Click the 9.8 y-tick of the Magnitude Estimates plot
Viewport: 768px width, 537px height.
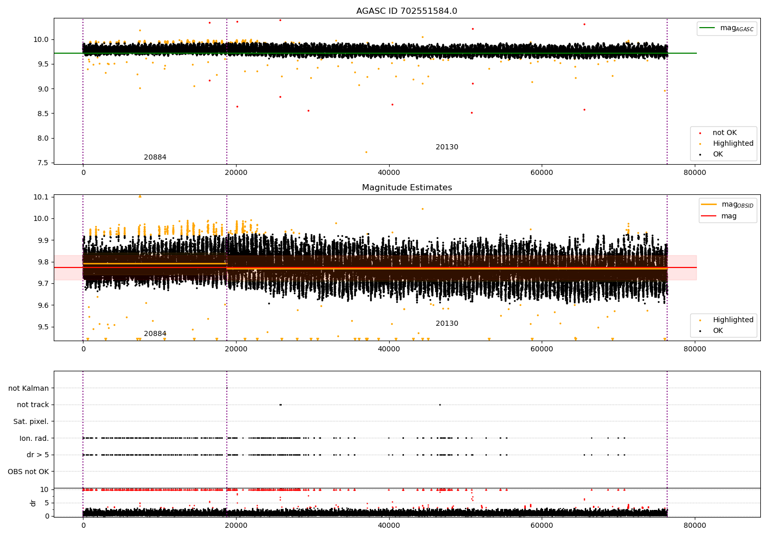click(42, 262)
